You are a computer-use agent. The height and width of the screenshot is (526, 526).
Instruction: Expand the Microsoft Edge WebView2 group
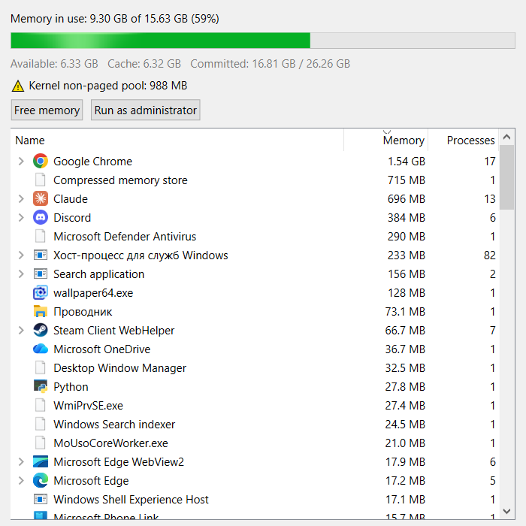pos(21,462)
